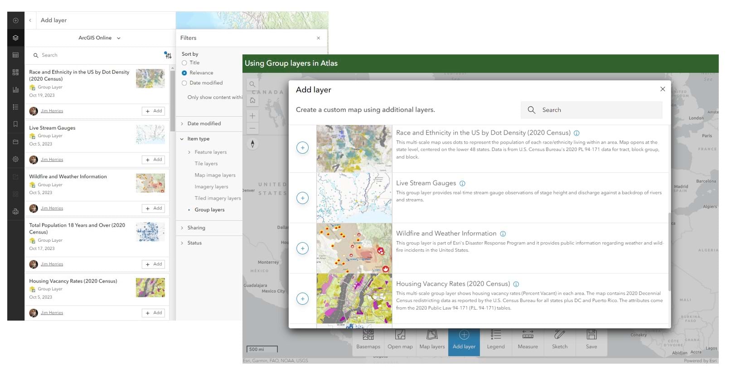Add the Live Stream Gauges card layer
This screenshot has height=380, width=731.
tap(153, 160)
